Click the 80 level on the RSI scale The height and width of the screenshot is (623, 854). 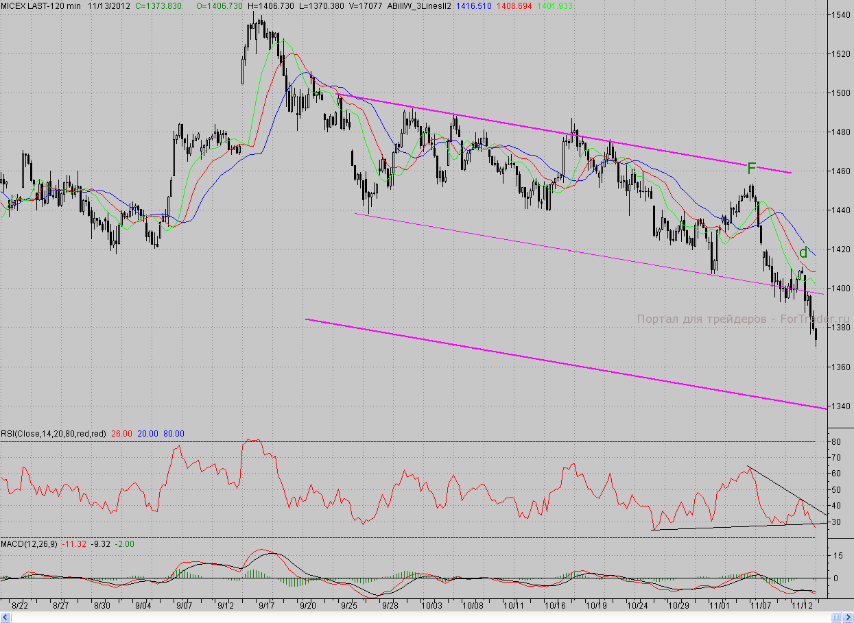pos(835,441)
